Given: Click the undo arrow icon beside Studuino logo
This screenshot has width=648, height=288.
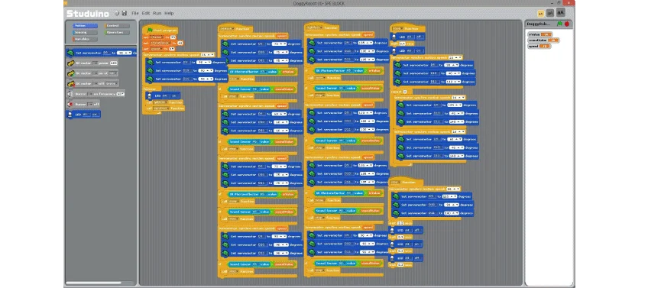Looking at the screenshot, I should (x=117, y=13).
